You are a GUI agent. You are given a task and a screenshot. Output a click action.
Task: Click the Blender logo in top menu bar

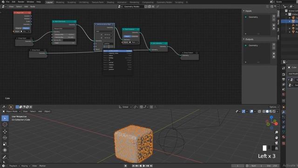3,2
